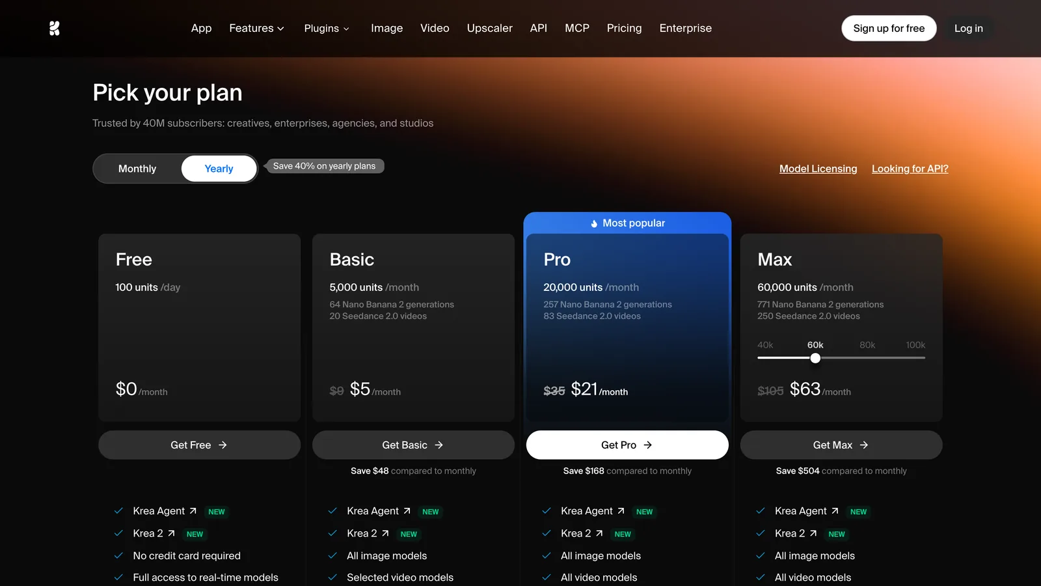
Task: Select 80k on the Max units slider
Action: pyautogui.click(x=867, y=345)
